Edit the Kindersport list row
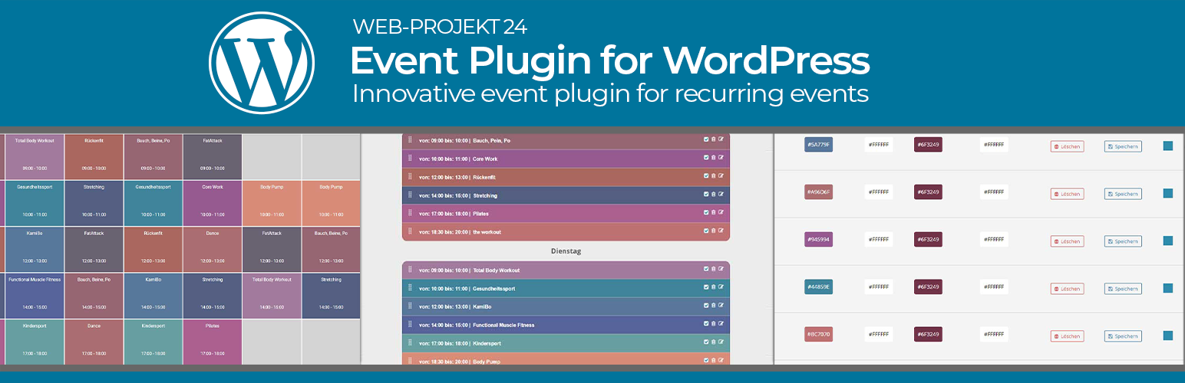Viewport: 1185px width, 383px height. pyautogui.click(x=721, y=342)
